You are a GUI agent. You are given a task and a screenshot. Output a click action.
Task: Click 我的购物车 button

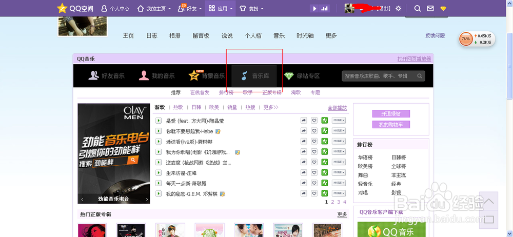pos(391,124)
